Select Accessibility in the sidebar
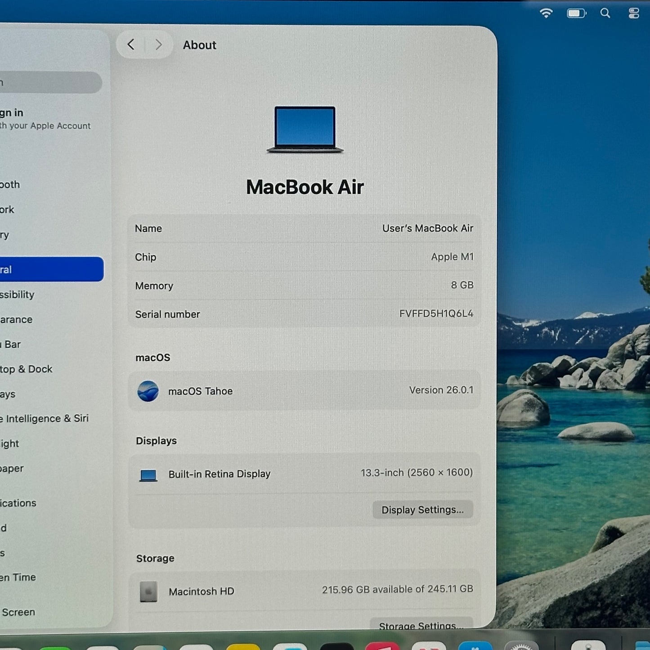Screen dimensions: 650x650 tap(18, 295)
